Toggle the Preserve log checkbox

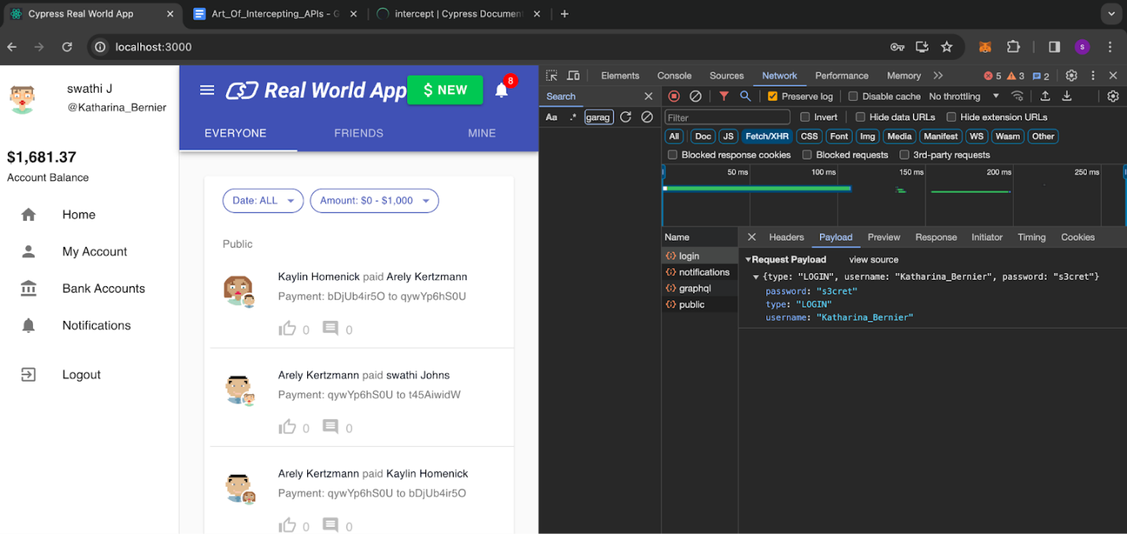pyautogui.click(x=773, y=96)
